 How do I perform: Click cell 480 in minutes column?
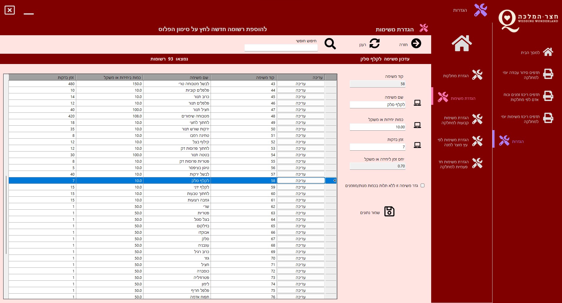pos(42,84)
